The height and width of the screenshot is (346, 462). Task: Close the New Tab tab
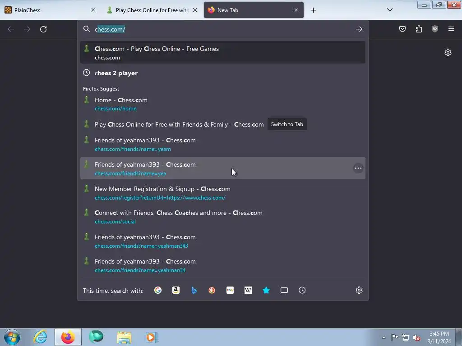(x=296, y=10)
